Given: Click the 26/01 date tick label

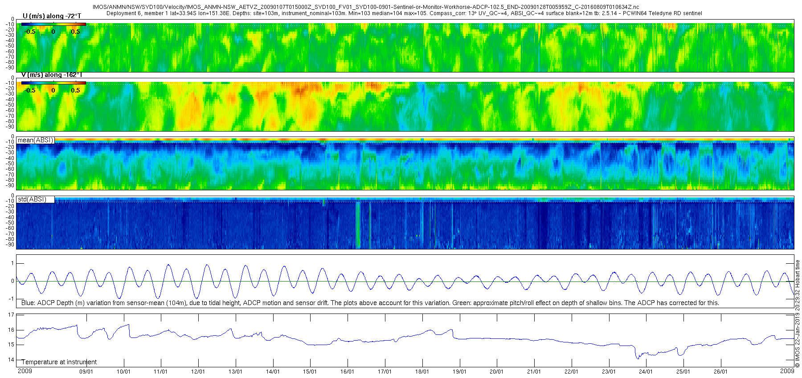Looking at the screenshot, I should pyautogui.click(x=720, y=372).
